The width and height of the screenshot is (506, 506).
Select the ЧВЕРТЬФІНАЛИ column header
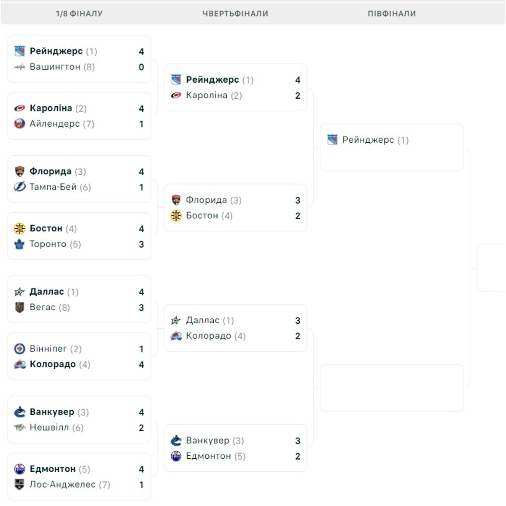coord(235,14)
